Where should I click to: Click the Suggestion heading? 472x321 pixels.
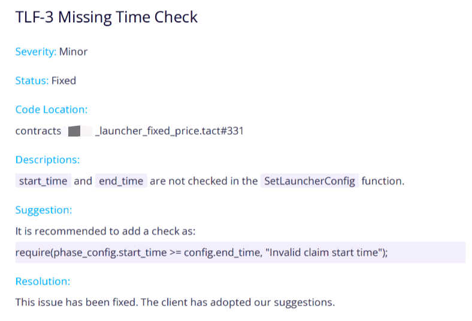[x=44, y=210]
